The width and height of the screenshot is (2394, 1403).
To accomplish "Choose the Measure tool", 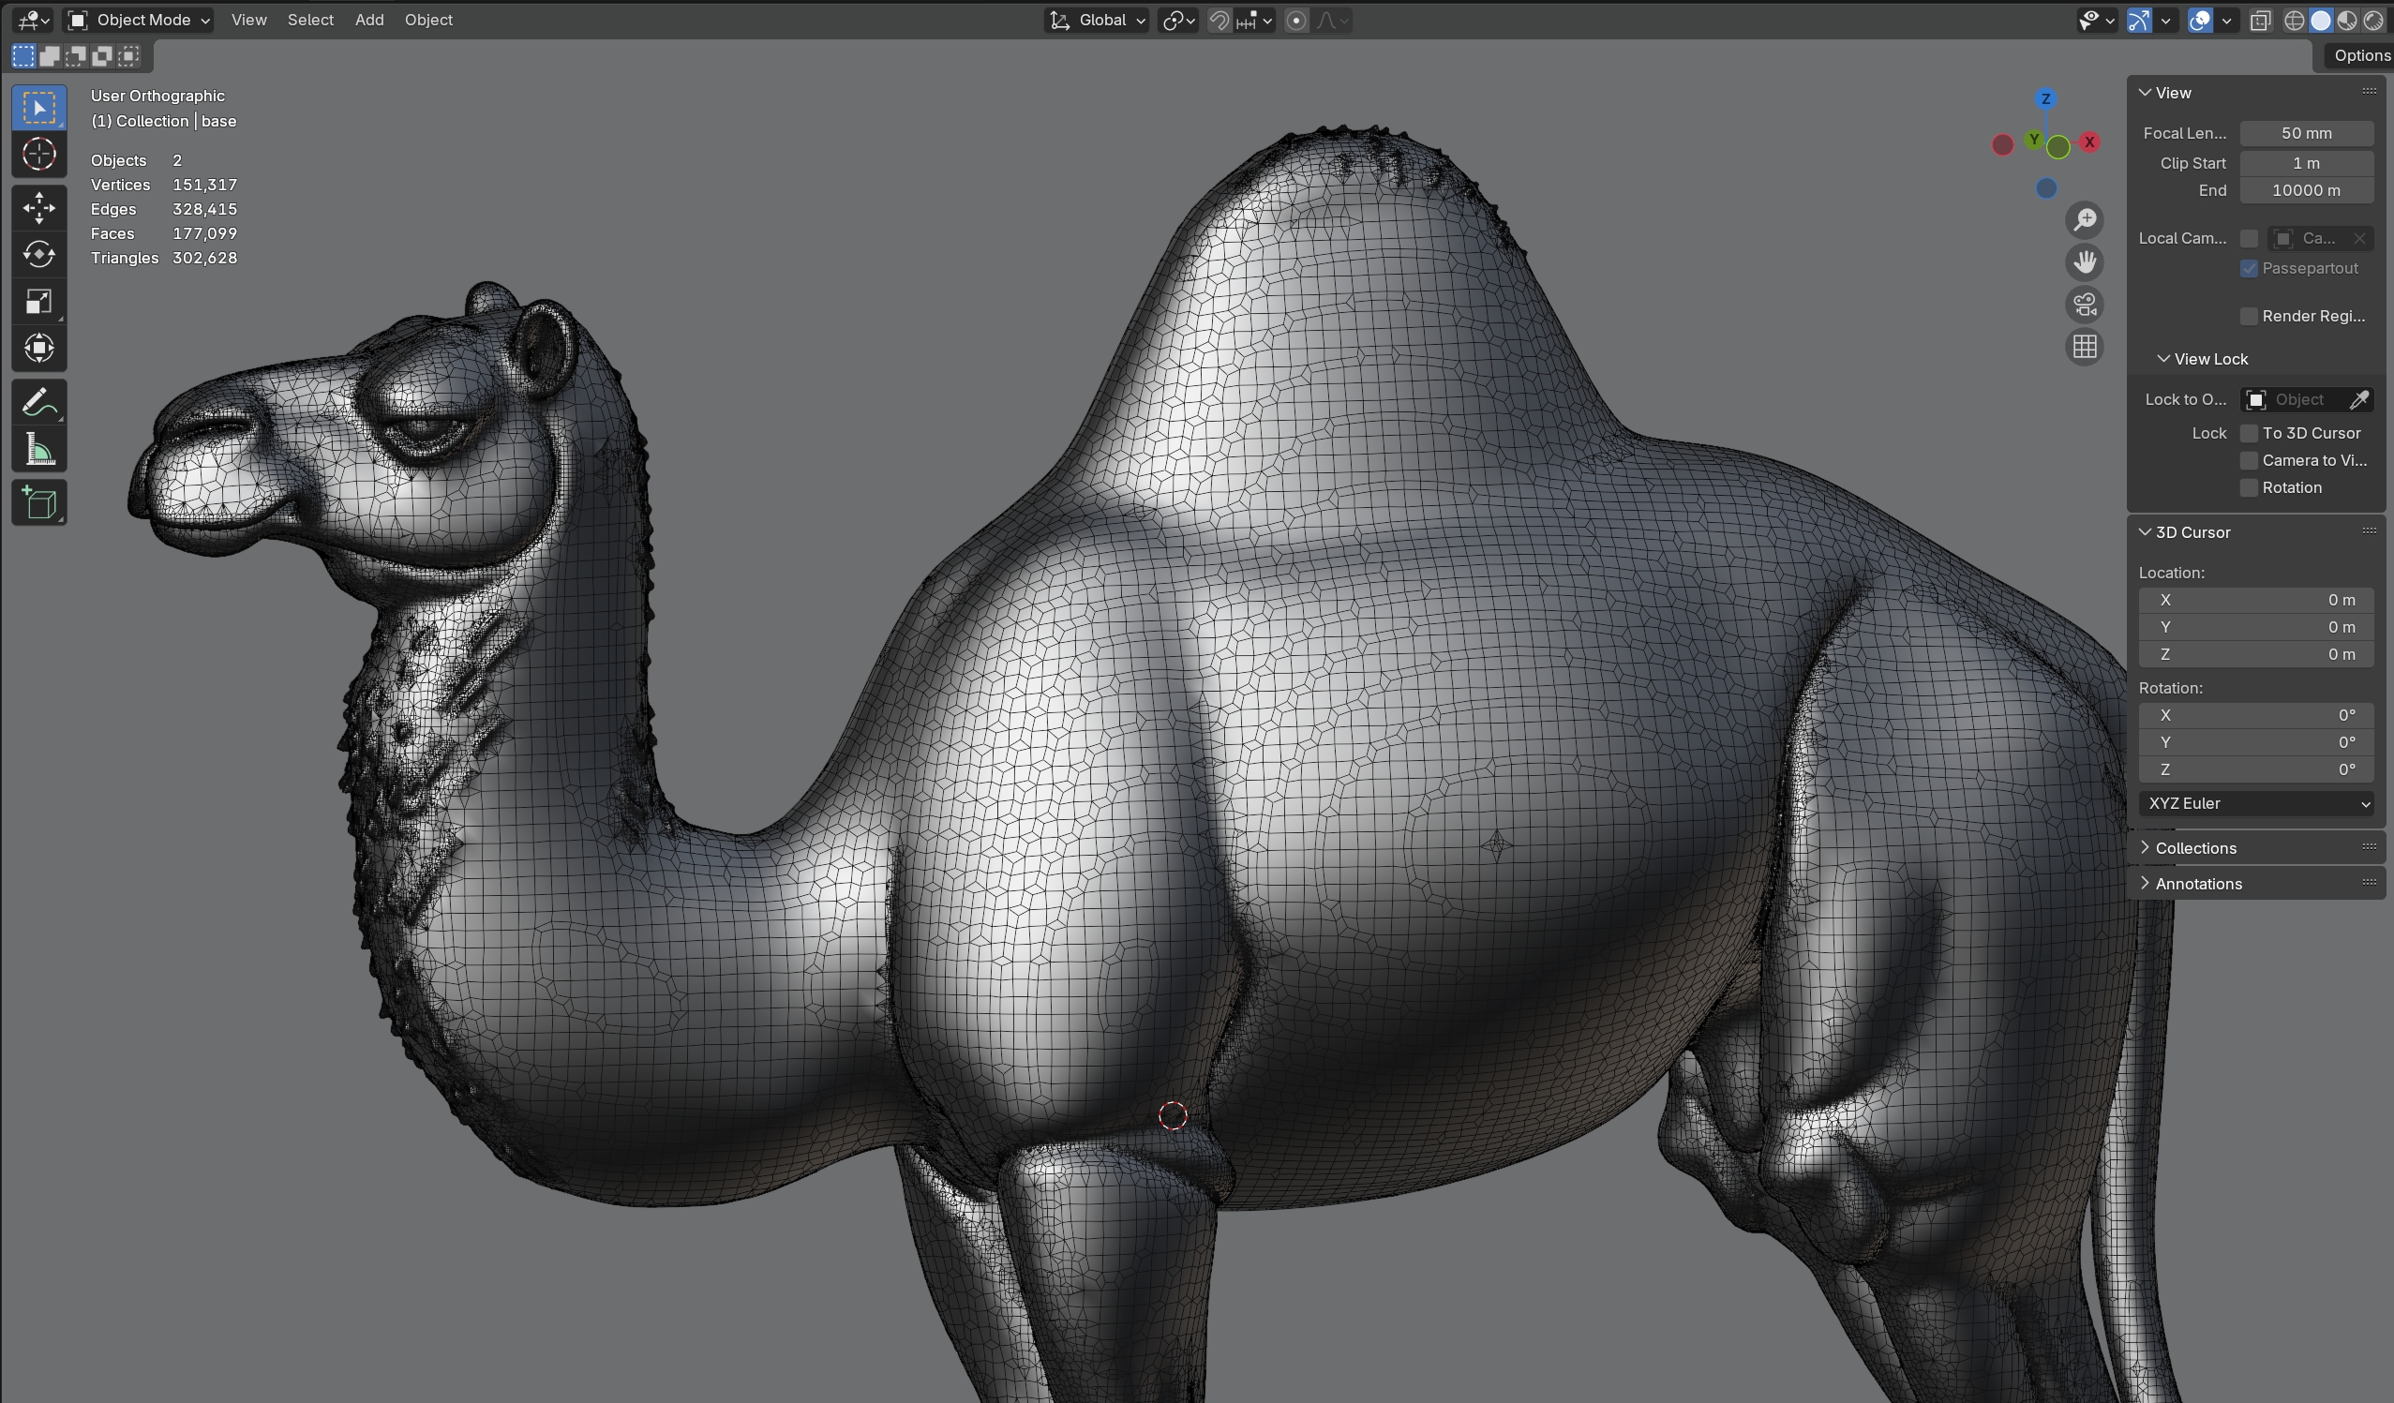I will [39, 450].
